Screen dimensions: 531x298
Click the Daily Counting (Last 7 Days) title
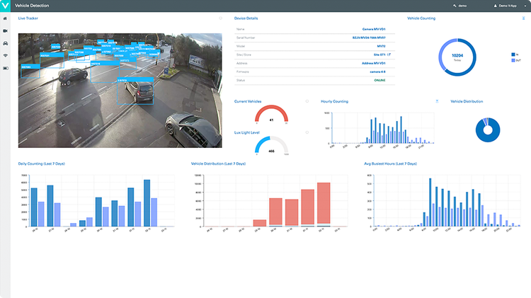pos(41,164)
